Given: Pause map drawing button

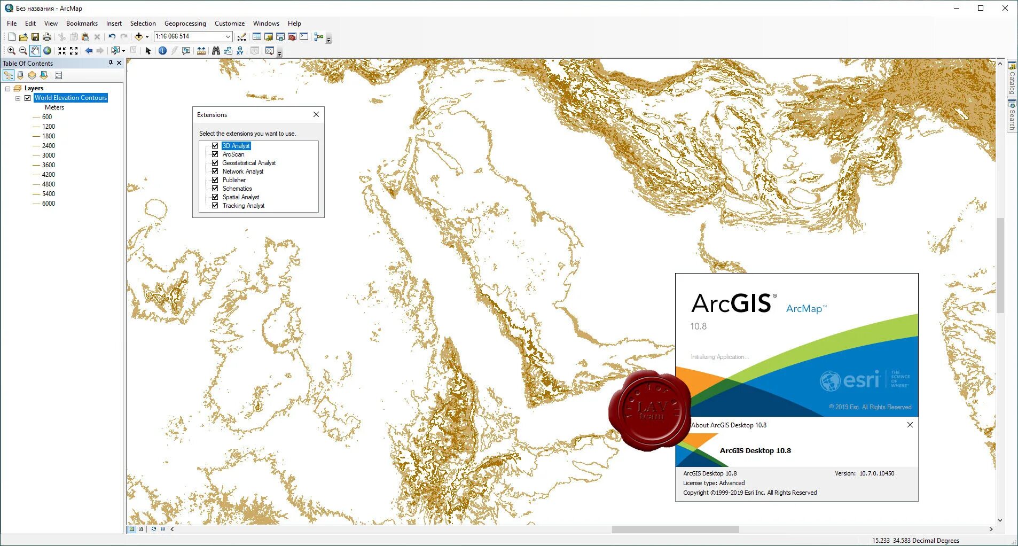Looking at the screenshot, I should tap(163, 529).
